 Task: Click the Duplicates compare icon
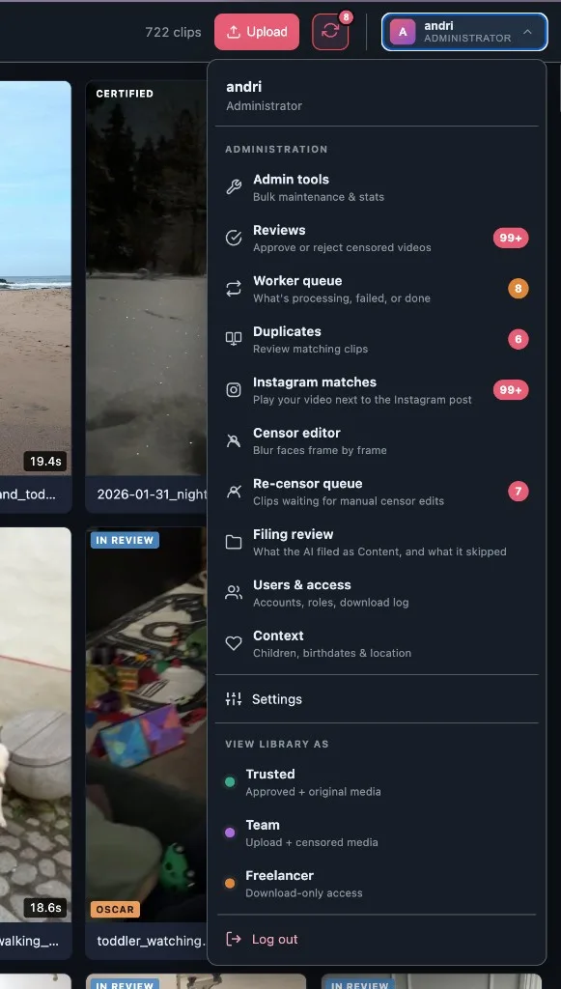234,339
